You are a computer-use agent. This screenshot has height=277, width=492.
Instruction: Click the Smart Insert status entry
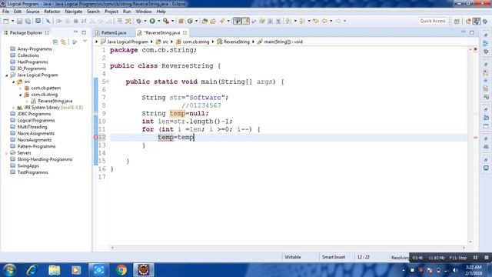[x=334, y=257]
